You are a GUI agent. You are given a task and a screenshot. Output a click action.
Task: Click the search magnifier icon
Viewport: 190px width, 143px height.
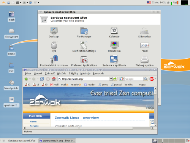[146, 79]
